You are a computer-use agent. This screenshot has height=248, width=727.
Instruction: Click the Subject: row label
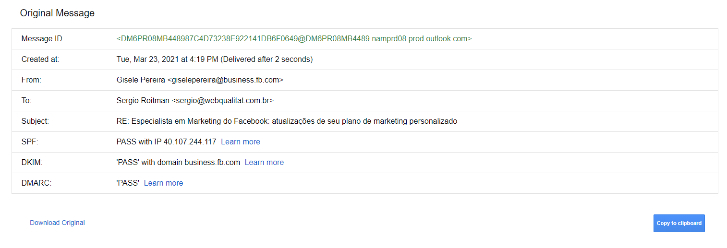tap(35, 121)
